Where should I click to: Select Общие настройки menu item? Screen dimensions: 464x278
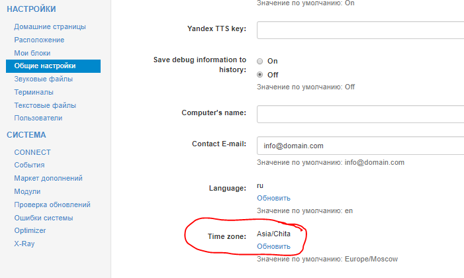point(45,66)
